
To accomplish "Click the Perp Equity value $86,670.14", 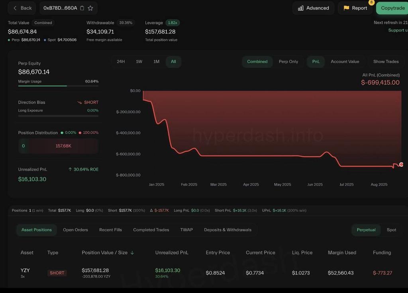I will pos(34,72).
